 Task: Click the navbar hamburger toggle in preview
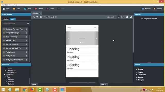95,27
